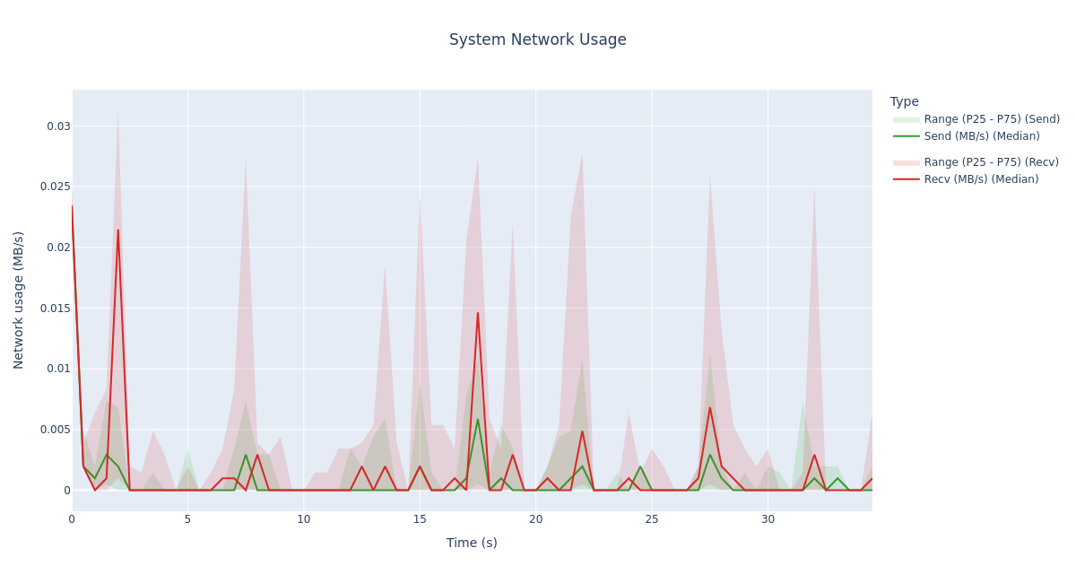Select the 'Time (s)' x-axis title
The width and height of the screenshot is (1076, 583).
click(x=472, y=543)
